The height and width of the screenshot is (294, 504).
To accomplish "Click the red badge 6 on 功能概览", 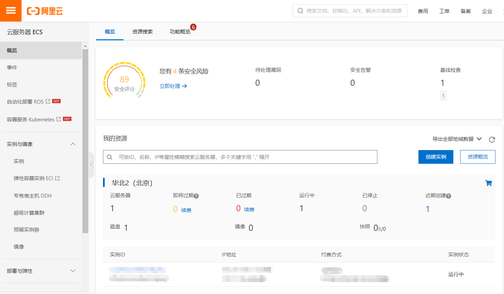I will click(193, 27).
